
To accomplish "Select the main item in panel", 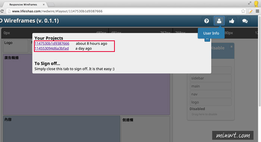I will pyautogui.click(x=211, y=86).
